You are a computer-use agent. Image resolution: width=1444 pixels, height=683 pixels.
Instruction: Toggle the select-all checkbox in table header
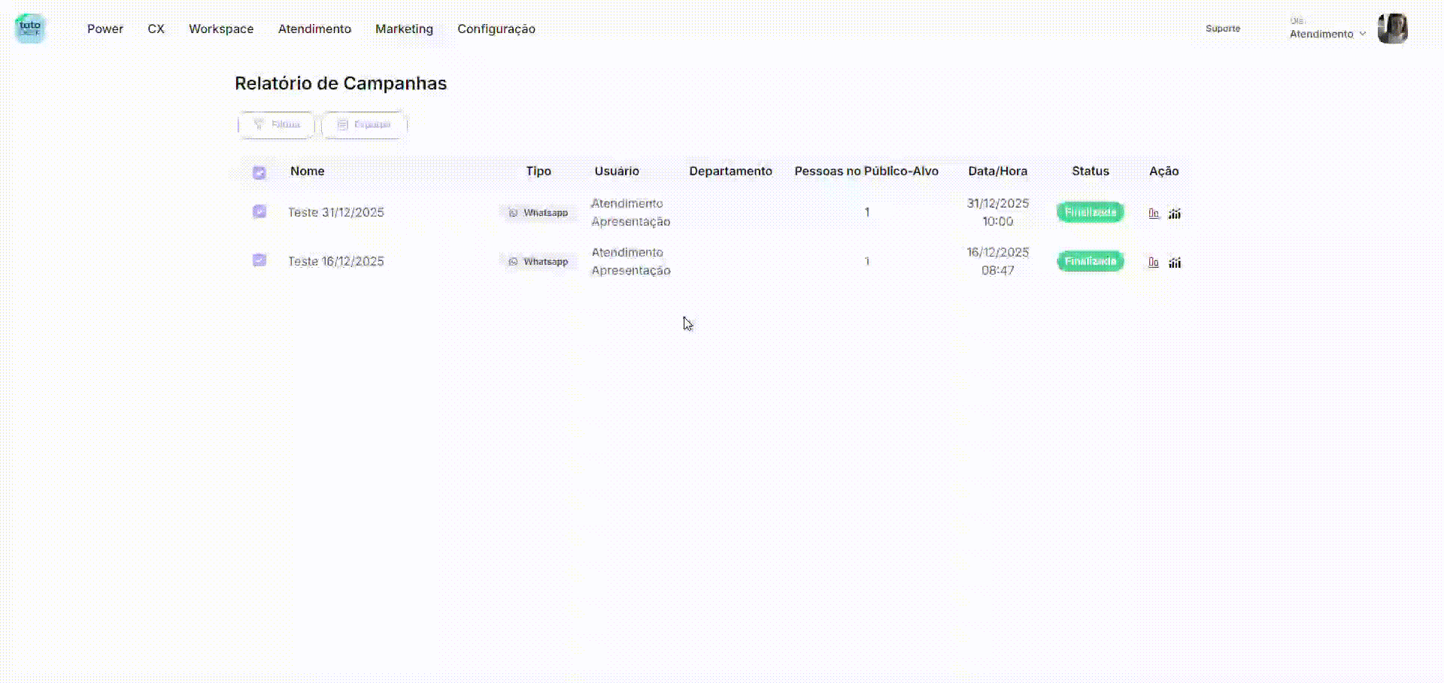point(259,173)
